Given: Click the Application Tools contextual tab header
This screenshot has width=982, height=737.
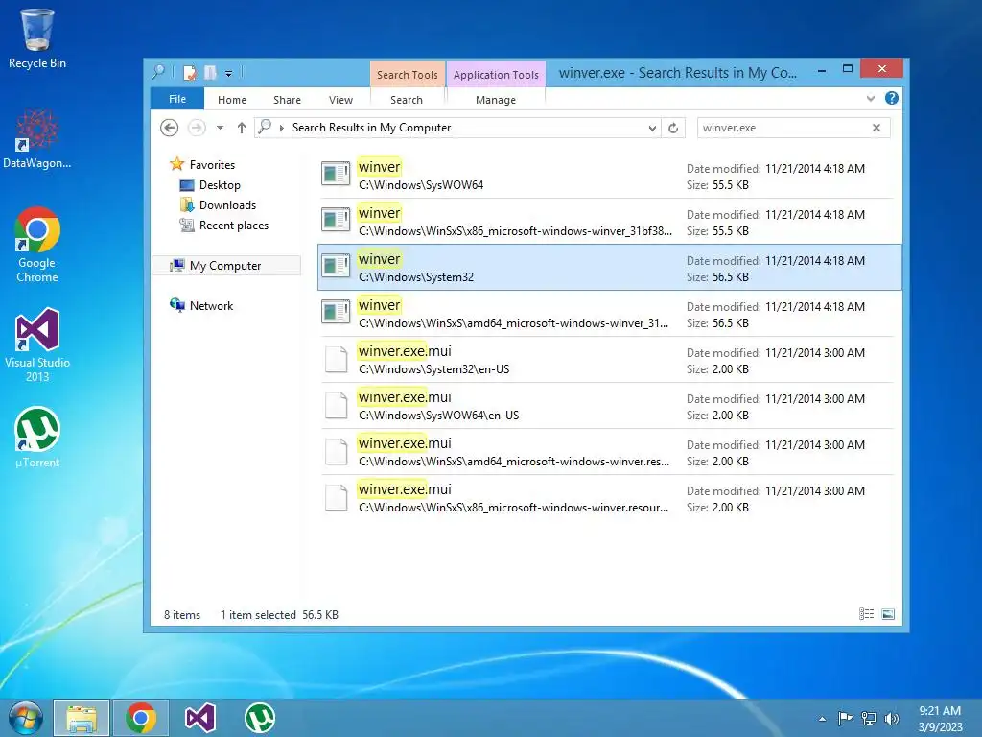Looking at the screenshot, I should pos(496,75).
